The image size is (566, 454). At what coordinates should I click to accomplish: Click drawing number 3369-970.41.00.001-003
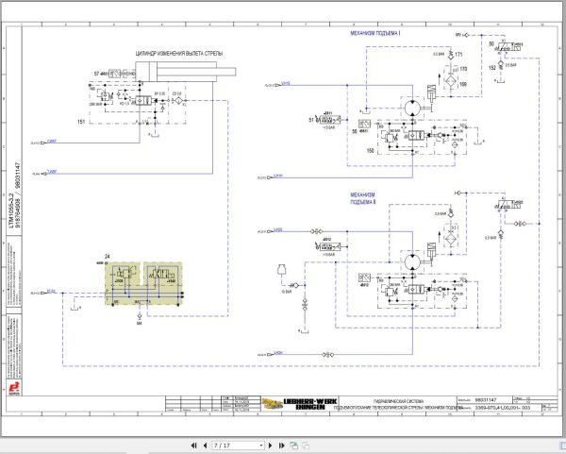[503, 408]
